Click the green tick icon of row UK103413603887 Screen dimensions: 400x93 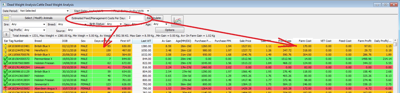[x=6, y=76]
